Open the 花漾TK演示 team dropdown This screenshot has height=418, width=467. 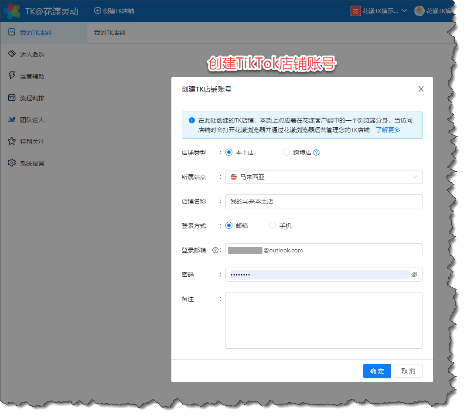(379, 11)
